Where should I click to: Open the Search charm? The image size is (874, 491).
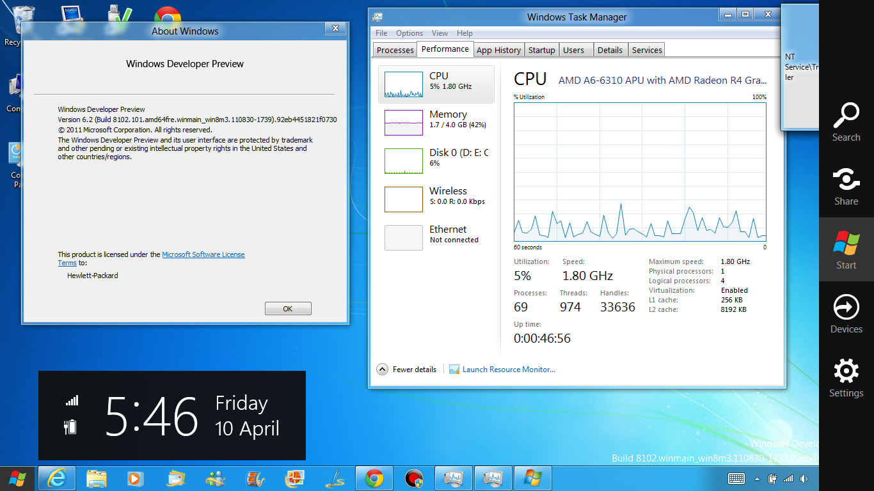coord(846,122)
